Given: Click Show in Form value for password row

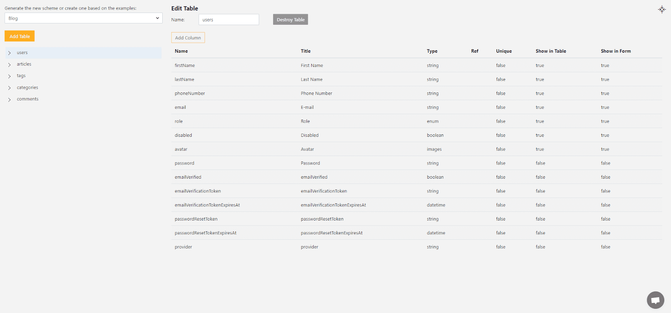Looking at the screenshot, I should (606, 163).
